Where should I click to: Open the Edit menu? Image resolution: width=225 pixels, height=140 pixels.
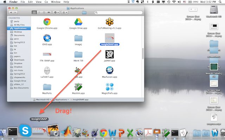pyautogui.click(x=30, y=2)
